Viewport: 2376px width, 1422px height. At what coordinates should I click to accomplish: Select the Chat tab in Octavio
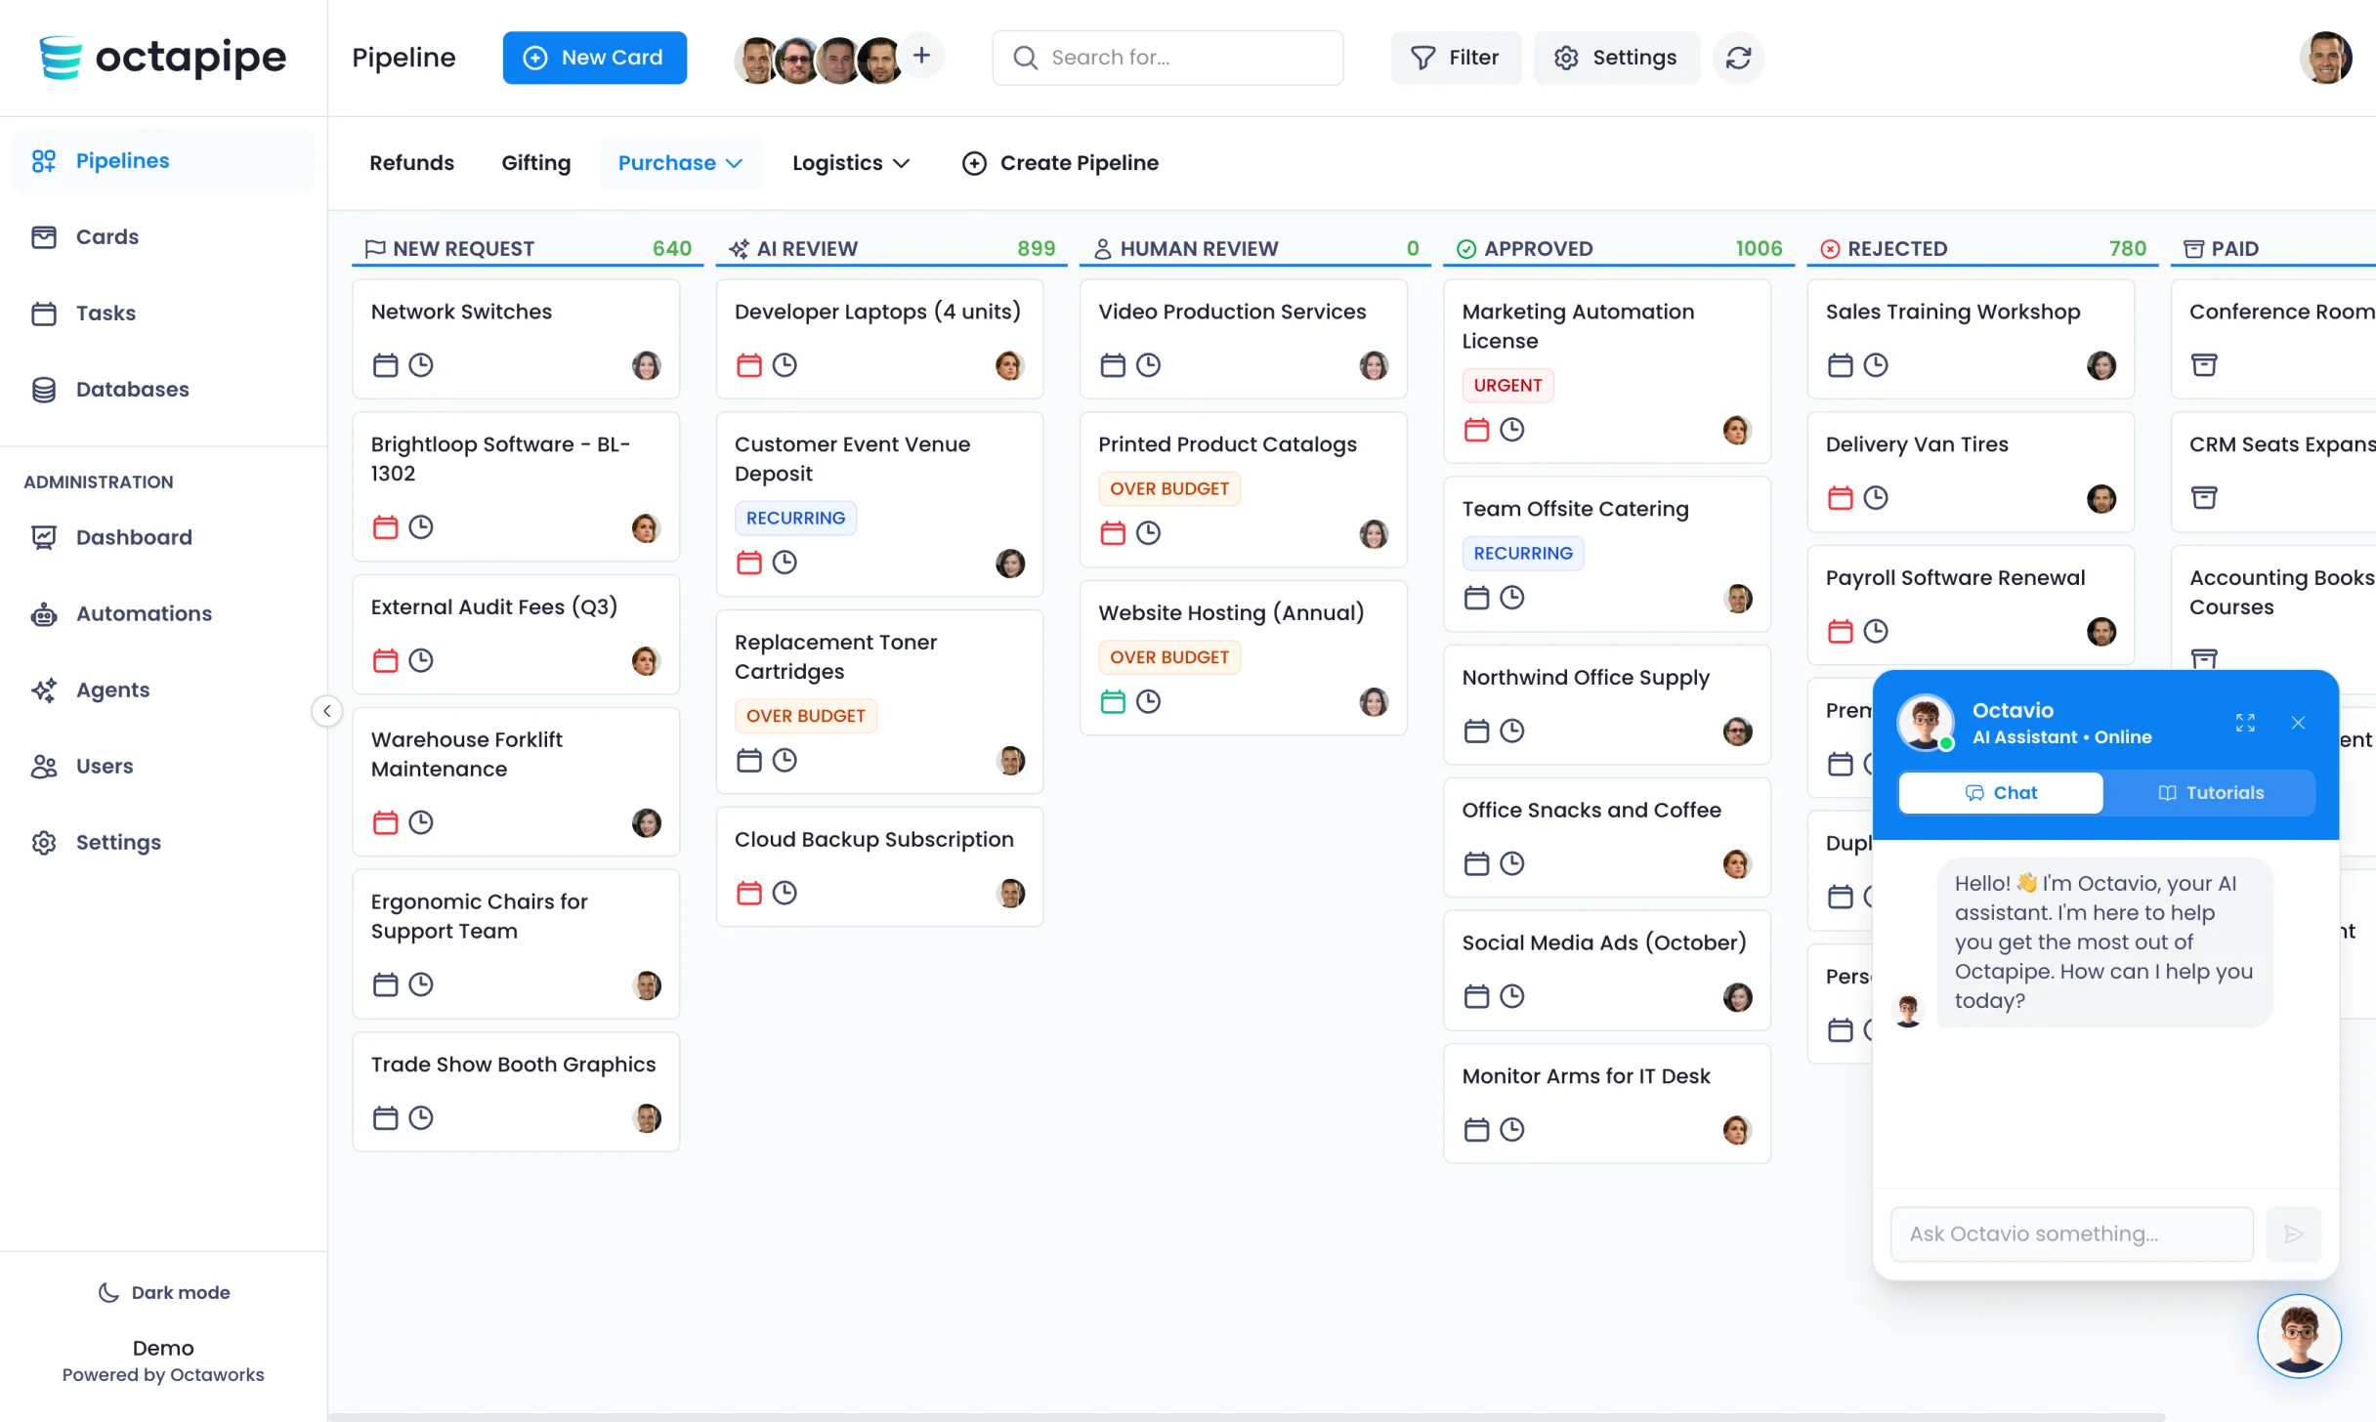2000,793
